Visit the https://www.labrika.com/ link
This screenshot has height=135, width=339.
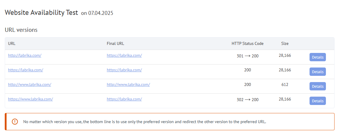(x=30, y=99)
